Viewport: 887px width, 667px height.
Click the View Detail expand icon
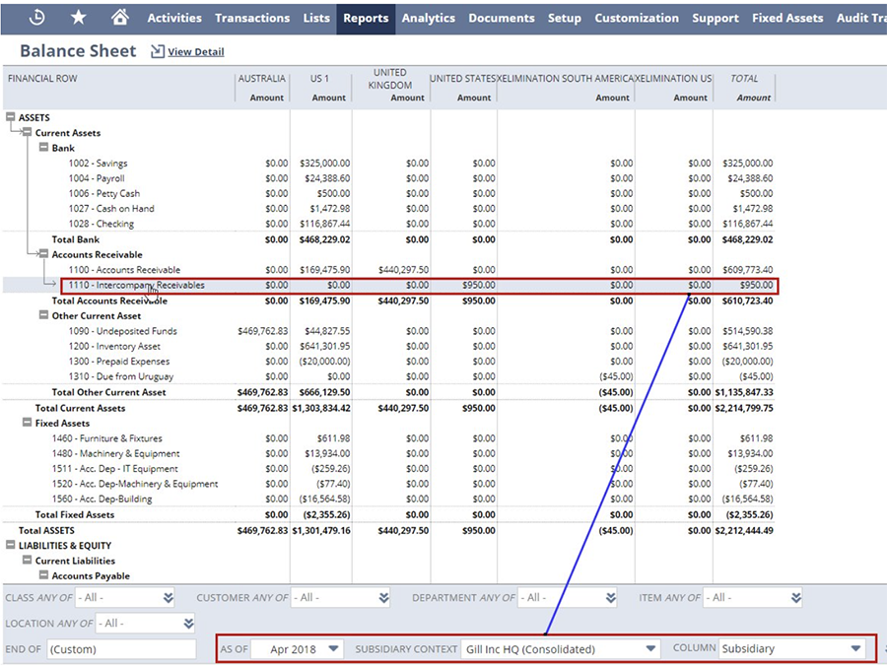pyautogui.click(x=157, y=51)
